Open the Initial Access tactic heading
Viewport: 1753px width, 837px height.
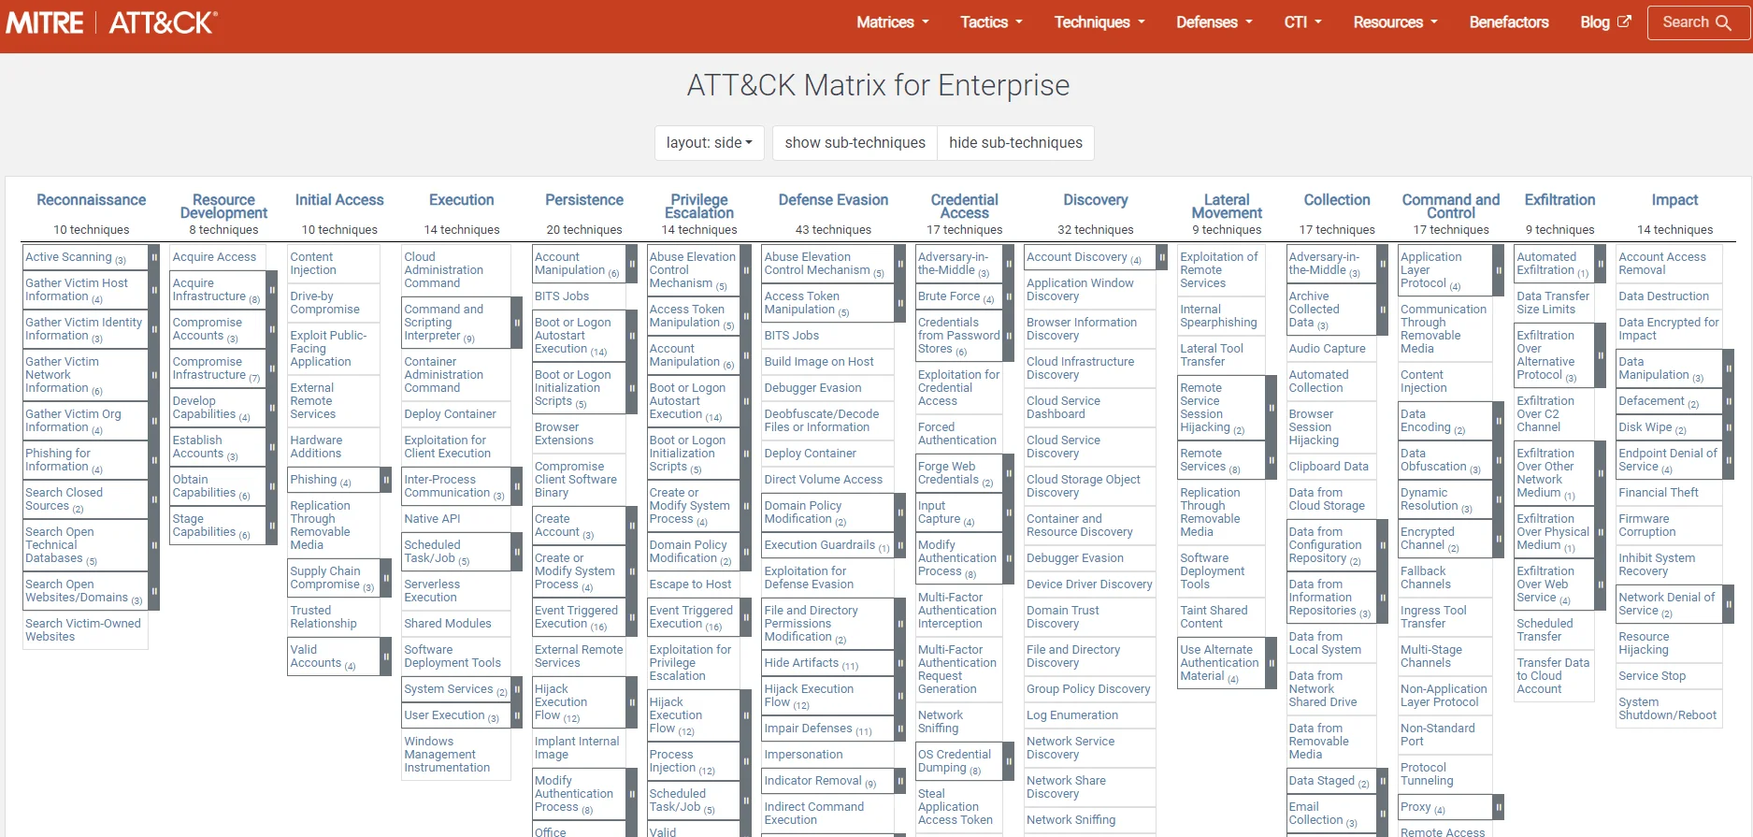click(339, 200)
